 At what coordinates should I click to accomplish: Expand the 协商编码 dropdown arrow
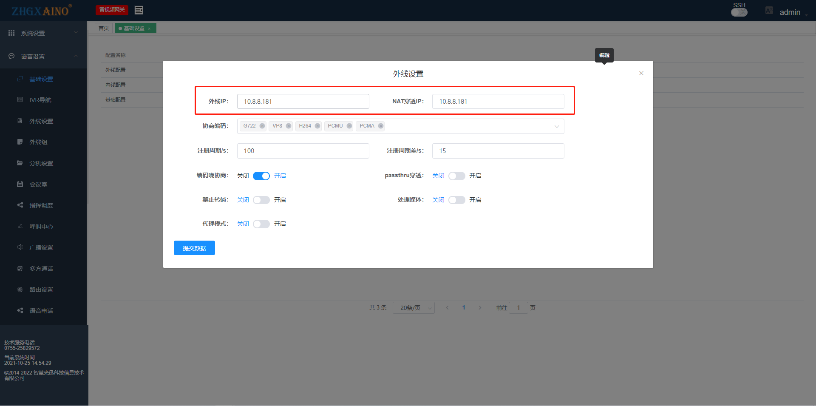coord(556,126)
